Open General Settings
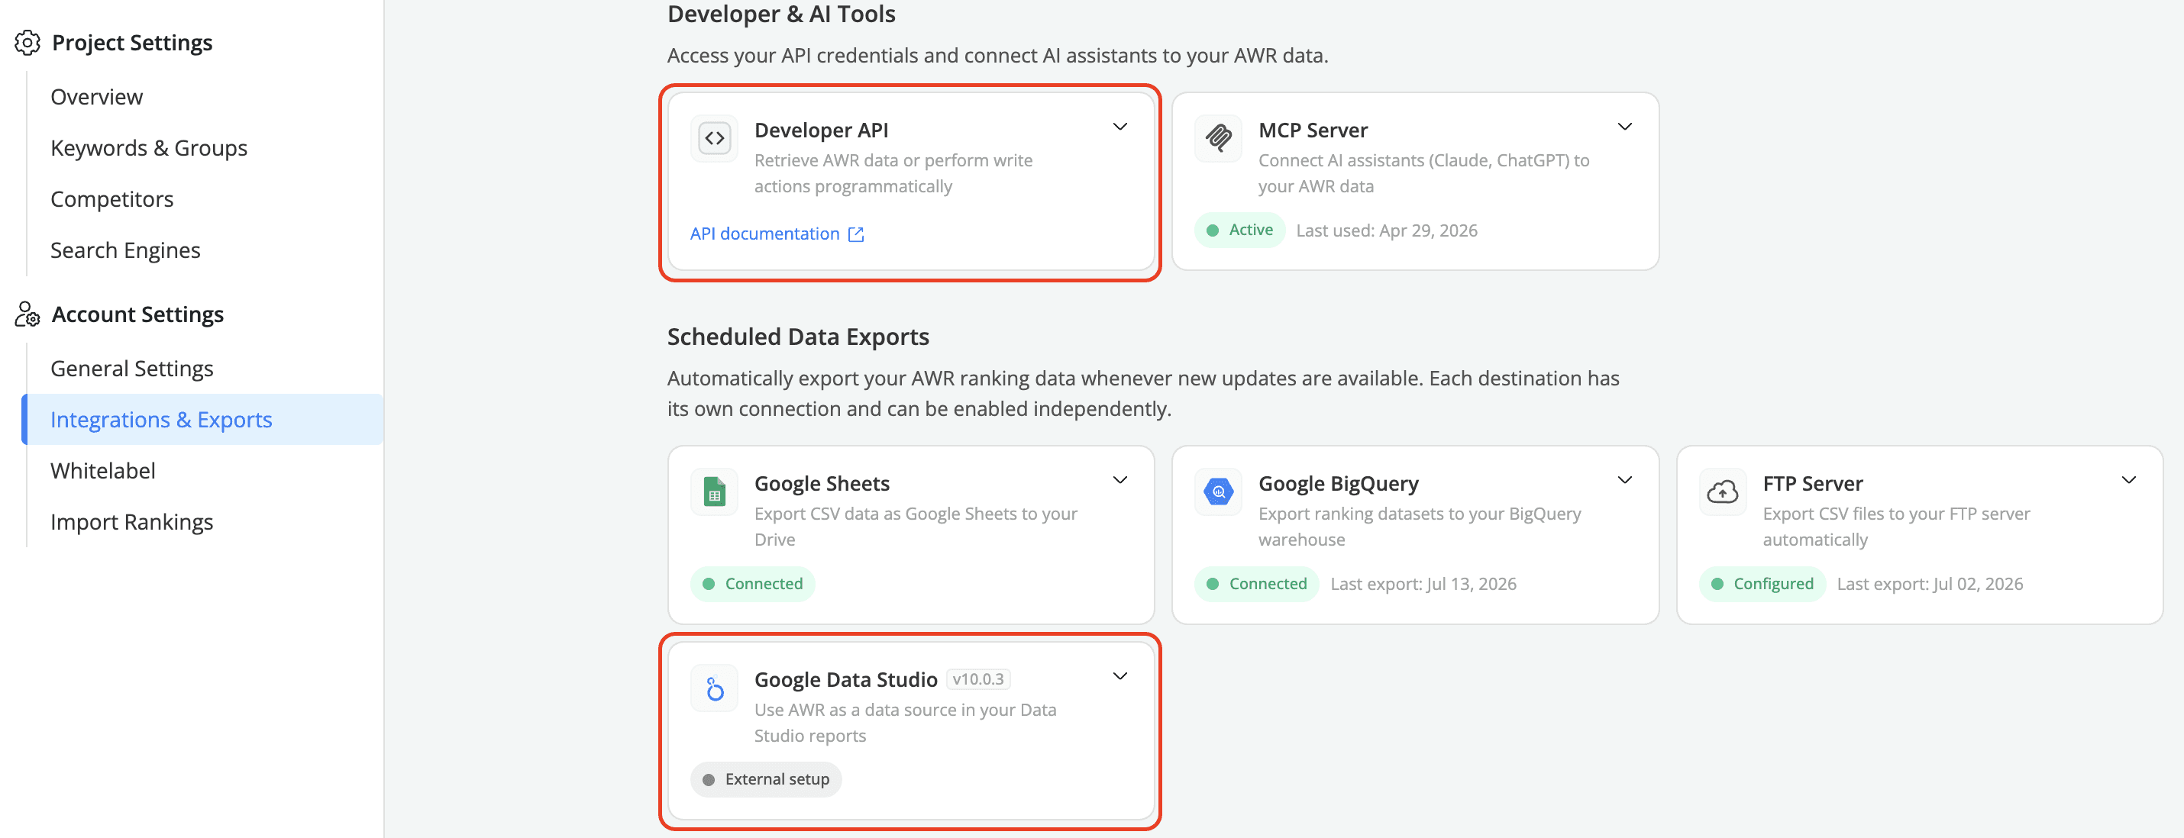This screenshot has width=2184, height=838. point(131,369)
